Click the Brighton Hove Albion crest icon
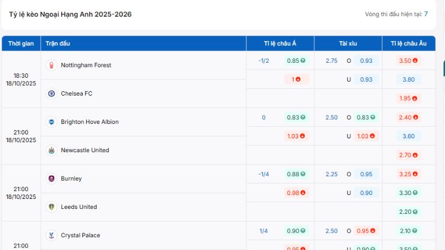The height and width of the screenshot is (250, 445). click(x=52, y=122)
